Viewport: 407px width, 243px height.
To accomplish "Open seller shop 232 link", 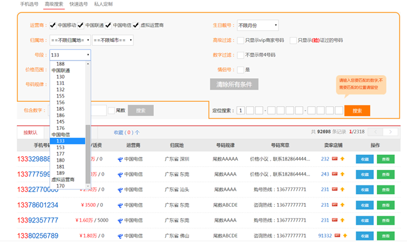I will [325, 159].
